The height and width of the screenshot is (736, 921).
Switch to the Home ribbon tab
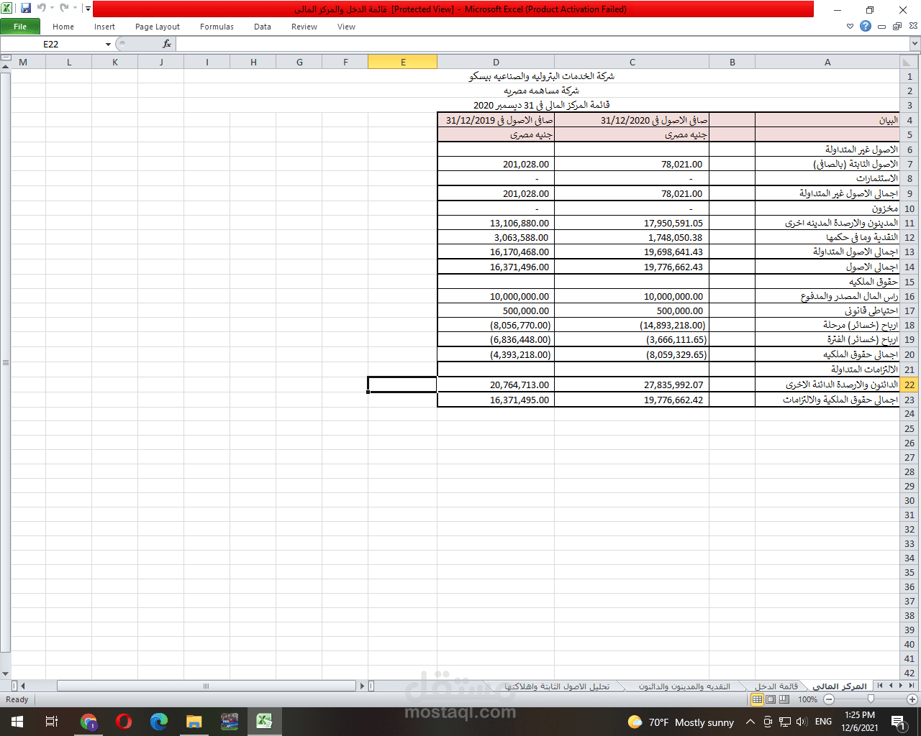63,27
